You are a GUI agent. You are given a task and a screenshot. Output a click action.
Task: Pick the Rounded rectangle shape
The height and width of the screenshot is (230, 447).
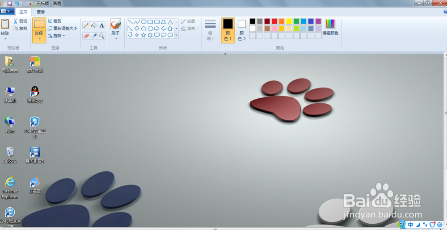[x=157, y=22]
